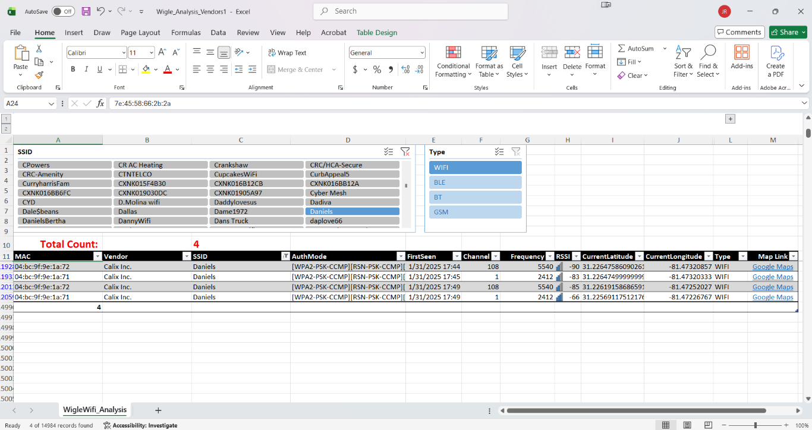This screenshot has height=430, width=812.
Task: Toggle Wrap Text
Action: tap(287, 53)
